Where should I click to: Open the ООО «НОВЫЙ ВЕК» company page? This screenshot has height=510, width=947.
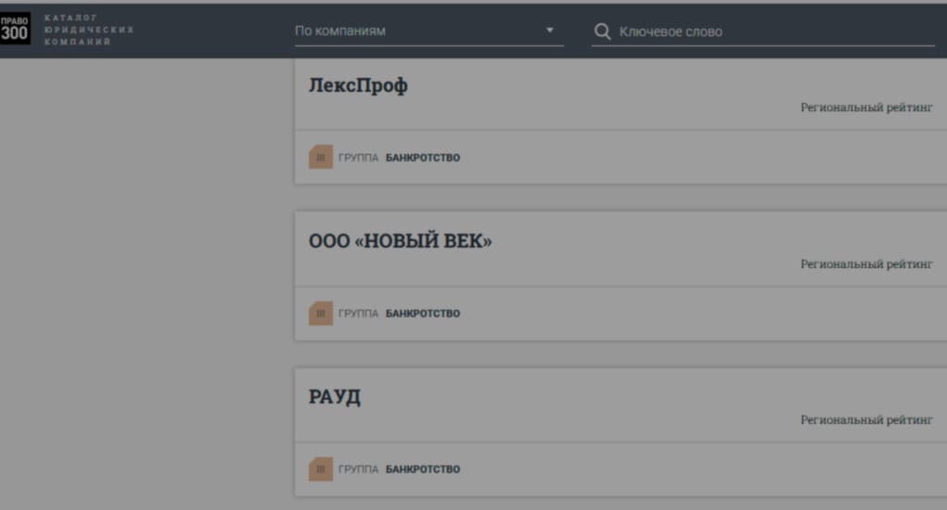coord(400,242)
